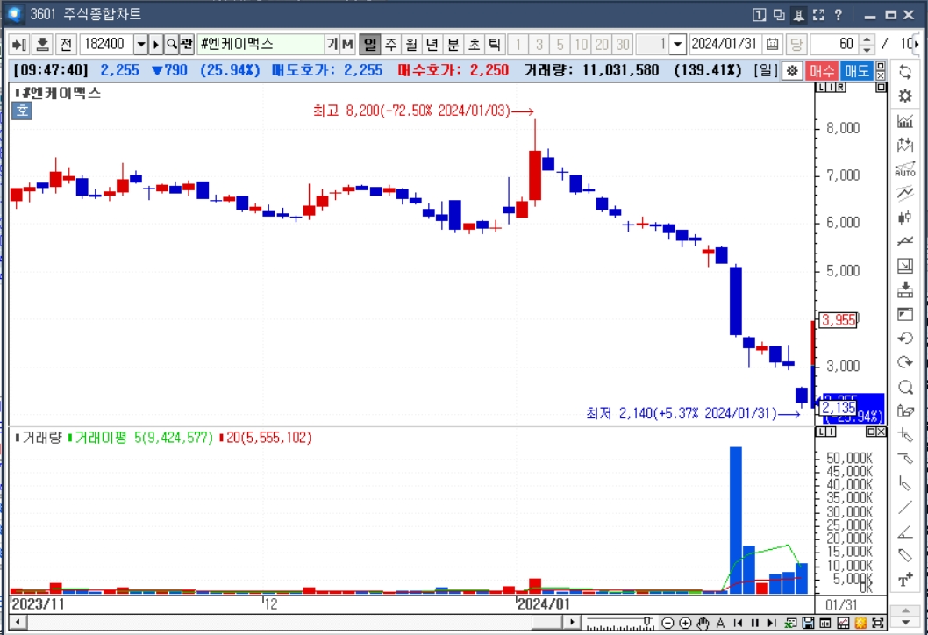Image resolution: width=928 pixels, height=635 pixels.
Task: Click the chart zoom slider handle at bottom
Action: tap(647, 621)
